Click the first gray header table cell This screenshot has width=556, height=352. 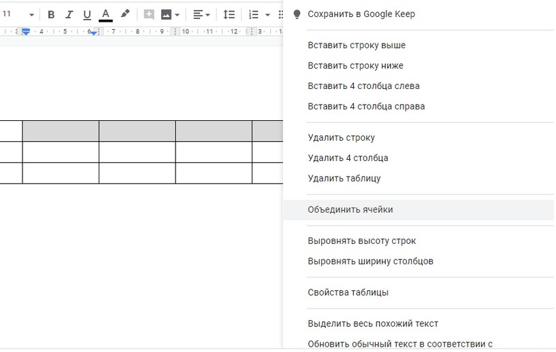tap(61, 131)
